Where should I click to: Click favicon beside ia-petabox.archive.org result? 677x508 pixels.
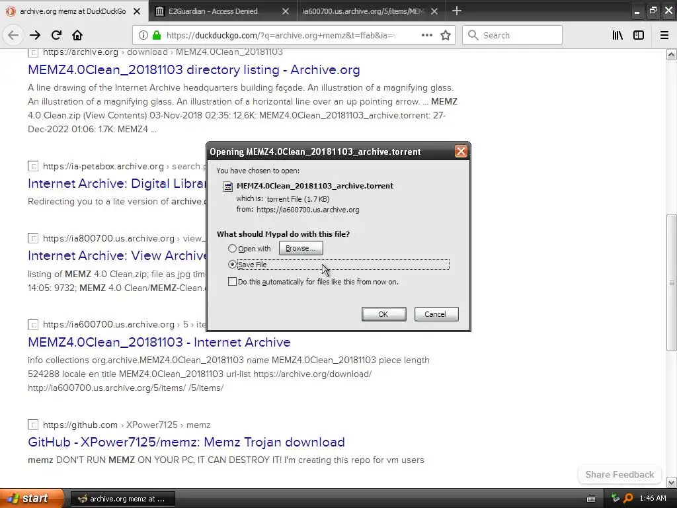coord(33,166)
